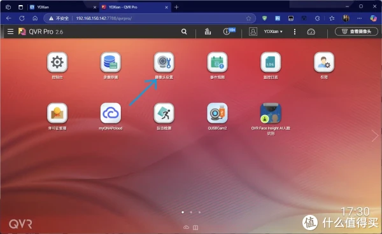
Task: Open the Motion Detection running figure icon
Action: [x=164, y=113]
